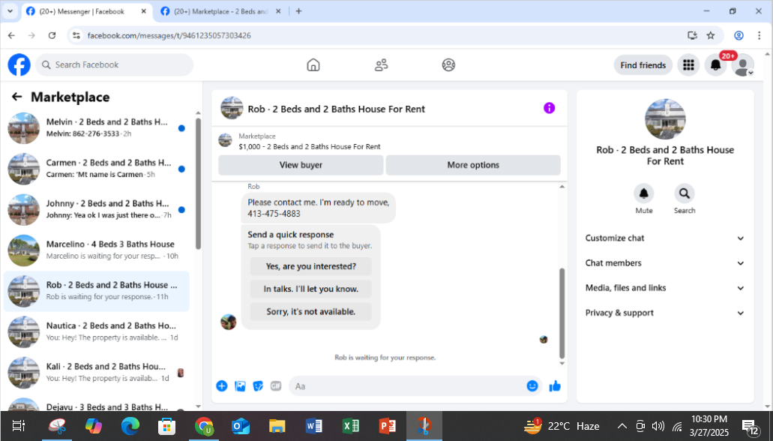Send quick reply 'Yes, are you interested?'

310,266
